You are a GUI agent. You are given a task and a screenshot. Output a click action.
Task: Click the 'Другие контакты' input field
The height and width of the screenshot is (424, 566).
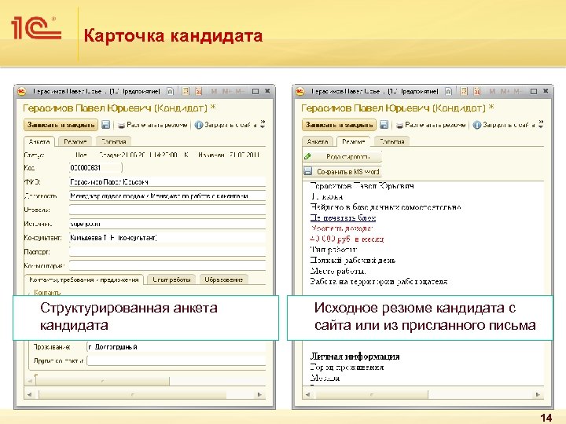pyautogui.click(x=177, y=360)
